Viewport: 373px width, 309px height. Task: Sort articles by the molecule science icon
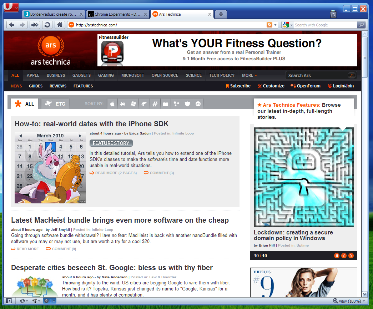point(176,104)
